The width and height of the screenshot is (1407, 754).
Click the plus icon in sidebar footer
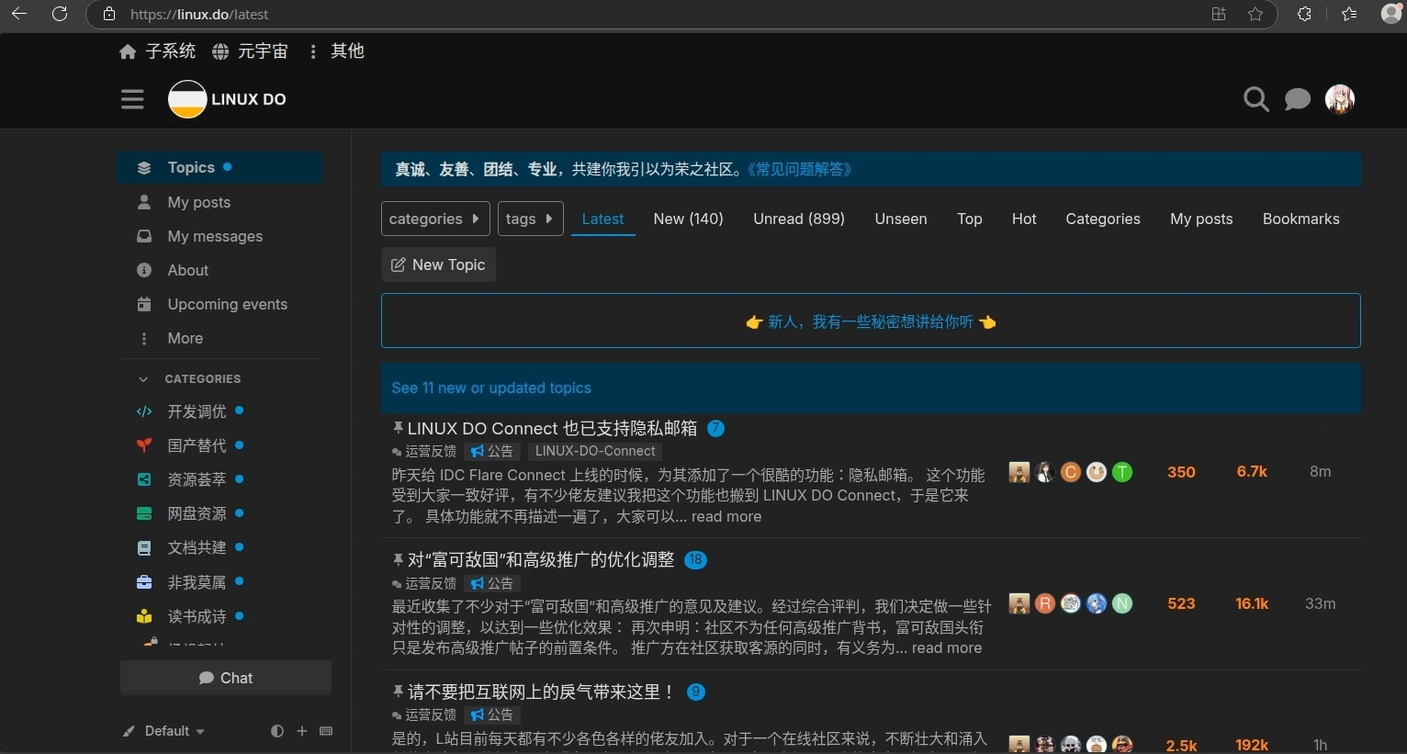(x=302, y=731)
